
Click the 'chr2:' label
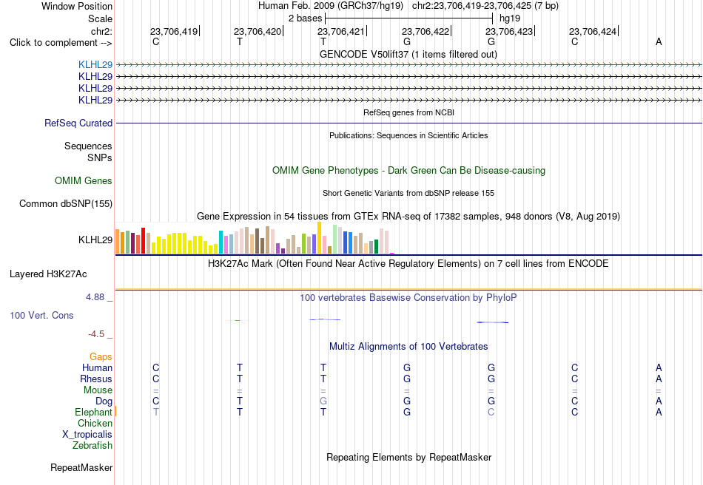102,31
